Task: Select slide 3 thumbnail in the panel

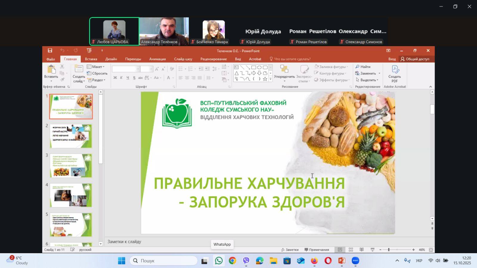Action: 71,166
